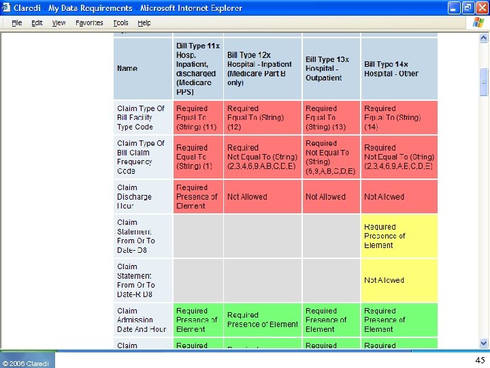
Task: Select 'Claim Statement From Or To Date-R D8' name
Action: tap(143, 280)
